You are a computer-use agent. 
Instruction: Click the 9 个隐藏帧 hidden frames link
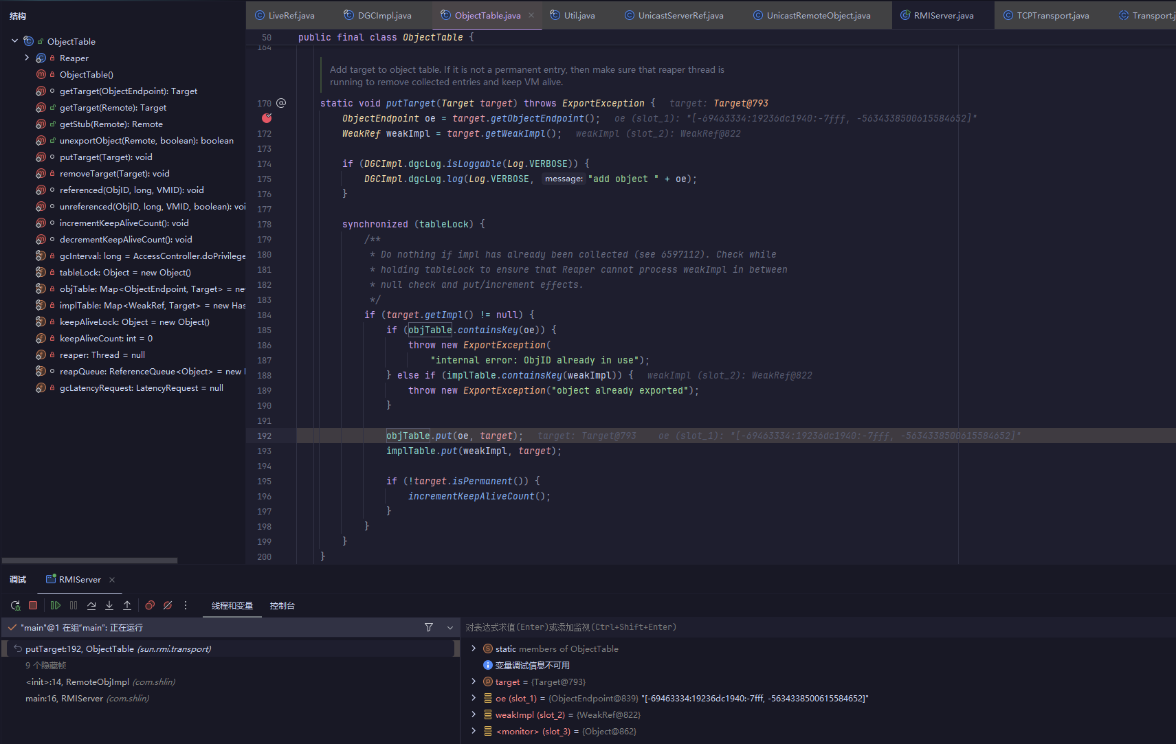(x=46, y=666)
